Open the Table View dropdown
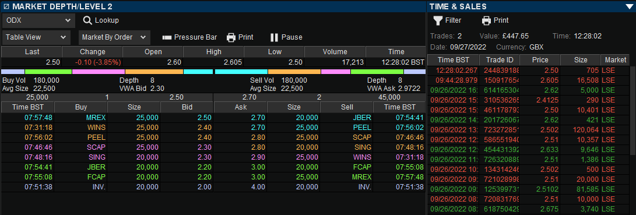Image resolution: width=636 pixels, height=215 pixels. tap(36, 37)
